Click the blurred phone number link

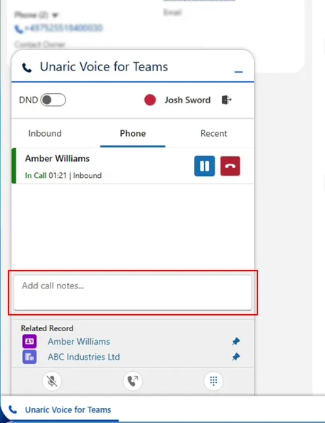pyautogui.click(x=63, y=28)
